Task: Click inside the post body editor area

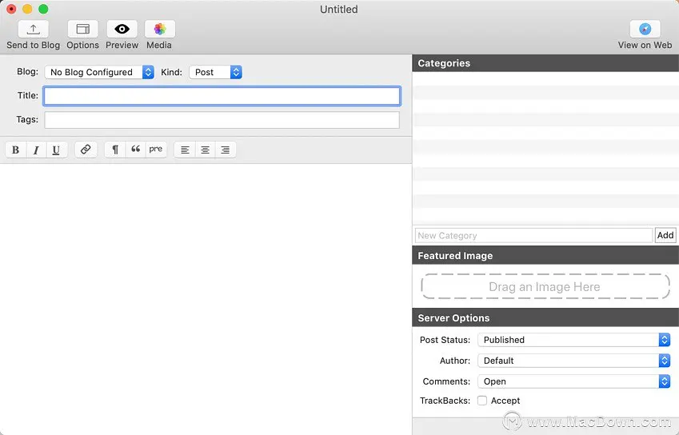Action: click(x=206, y=298)
